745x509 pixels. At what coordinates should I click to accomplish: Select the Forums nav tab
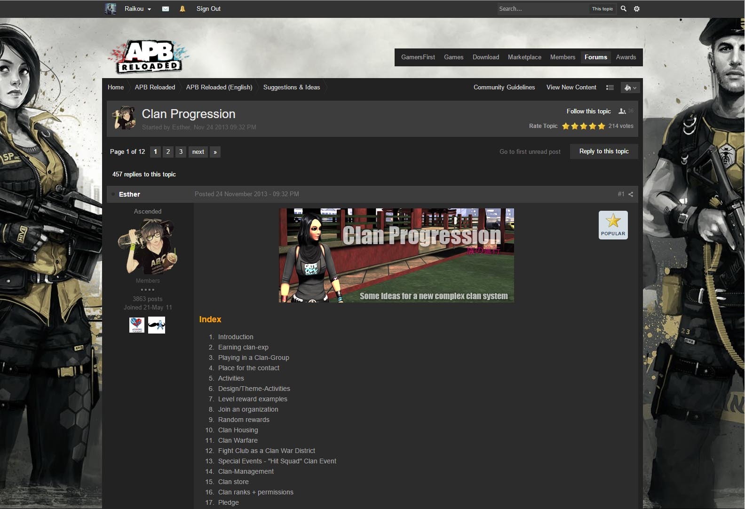[x=596, y=57]
